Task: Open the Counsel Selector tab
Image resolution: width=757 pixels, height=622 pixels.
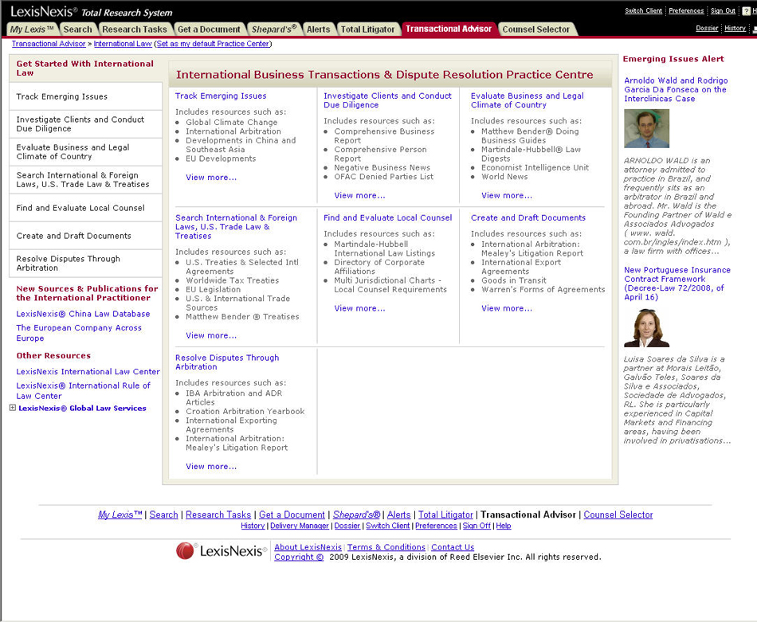Action: point(536,29)
